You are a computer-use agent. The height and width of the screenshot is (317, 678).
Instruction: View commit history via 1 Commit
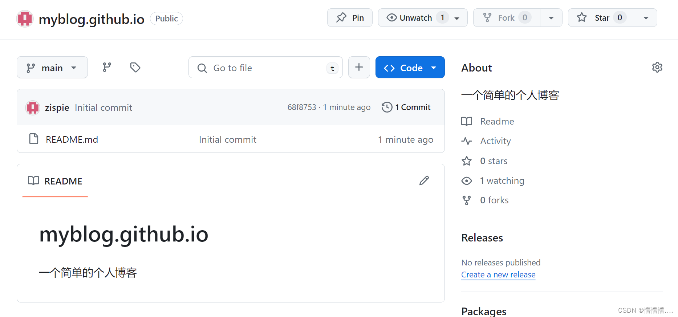click(x=406, y=107)
